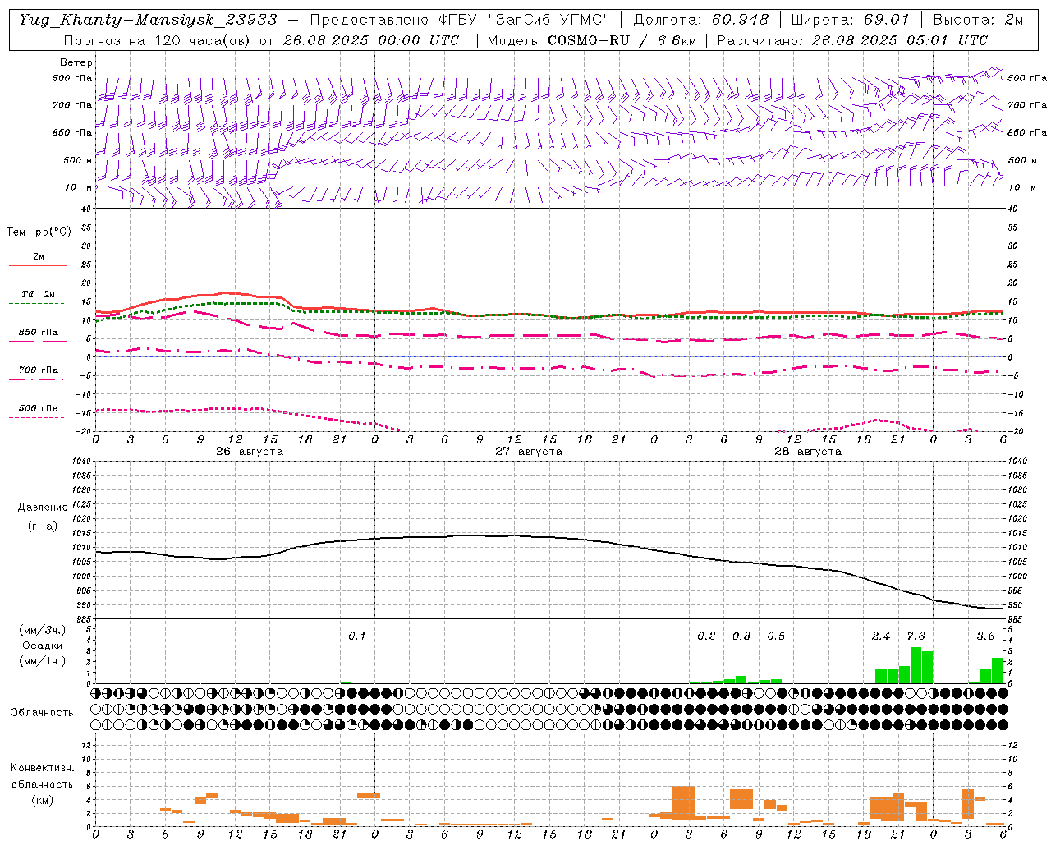Click the (мм/1ч.) units label
This screenshot has width=1051, height=841.
[x=42, y=661]
